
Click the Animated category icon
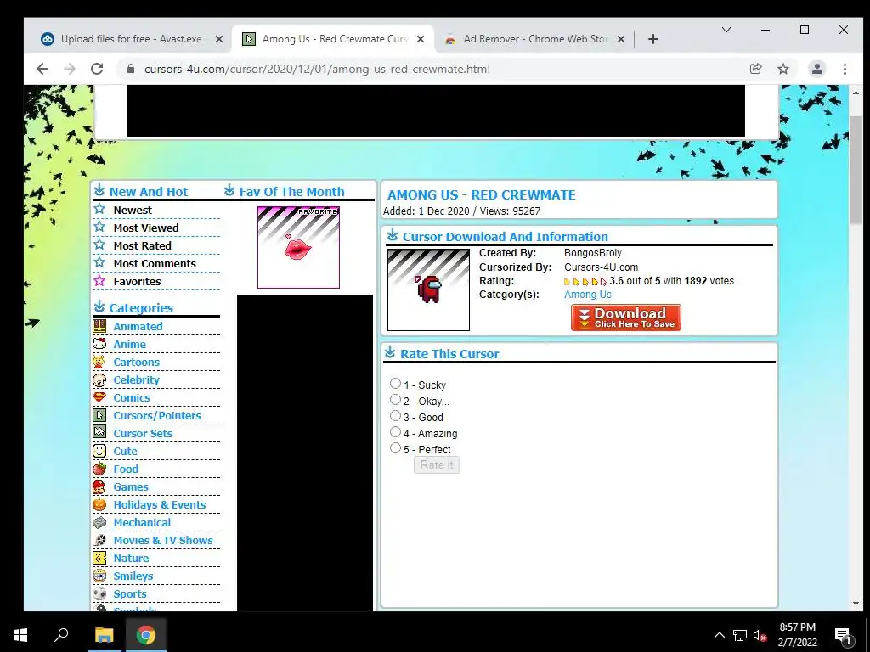(x=99, y=326)
